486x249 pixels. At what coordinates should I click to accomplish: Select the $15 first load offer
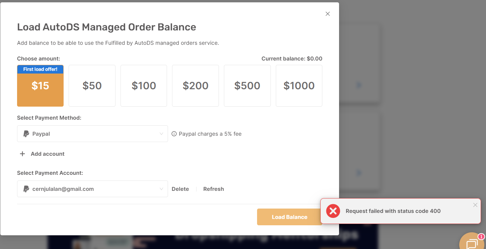(40, 86)
